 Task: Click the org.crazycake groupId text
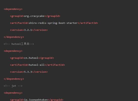34,16
